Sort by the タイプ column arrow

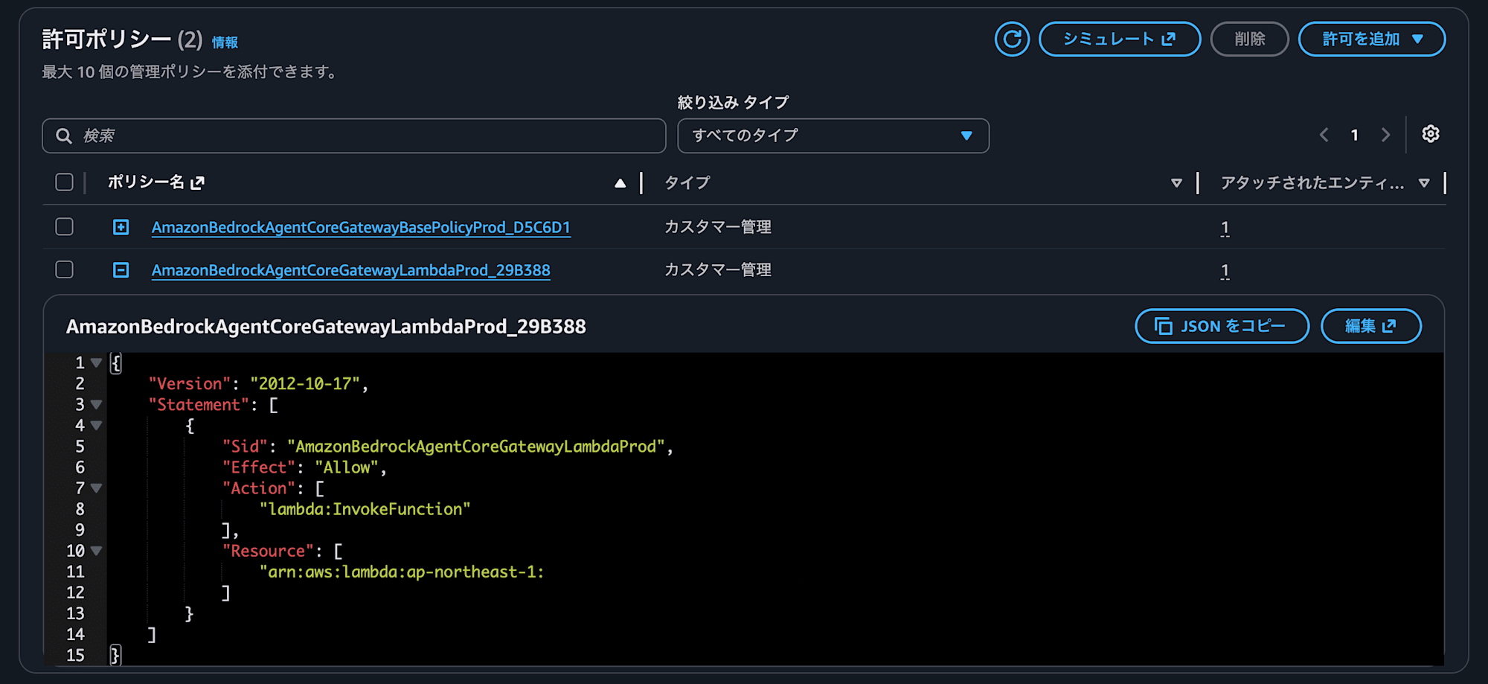point(1176,183)
